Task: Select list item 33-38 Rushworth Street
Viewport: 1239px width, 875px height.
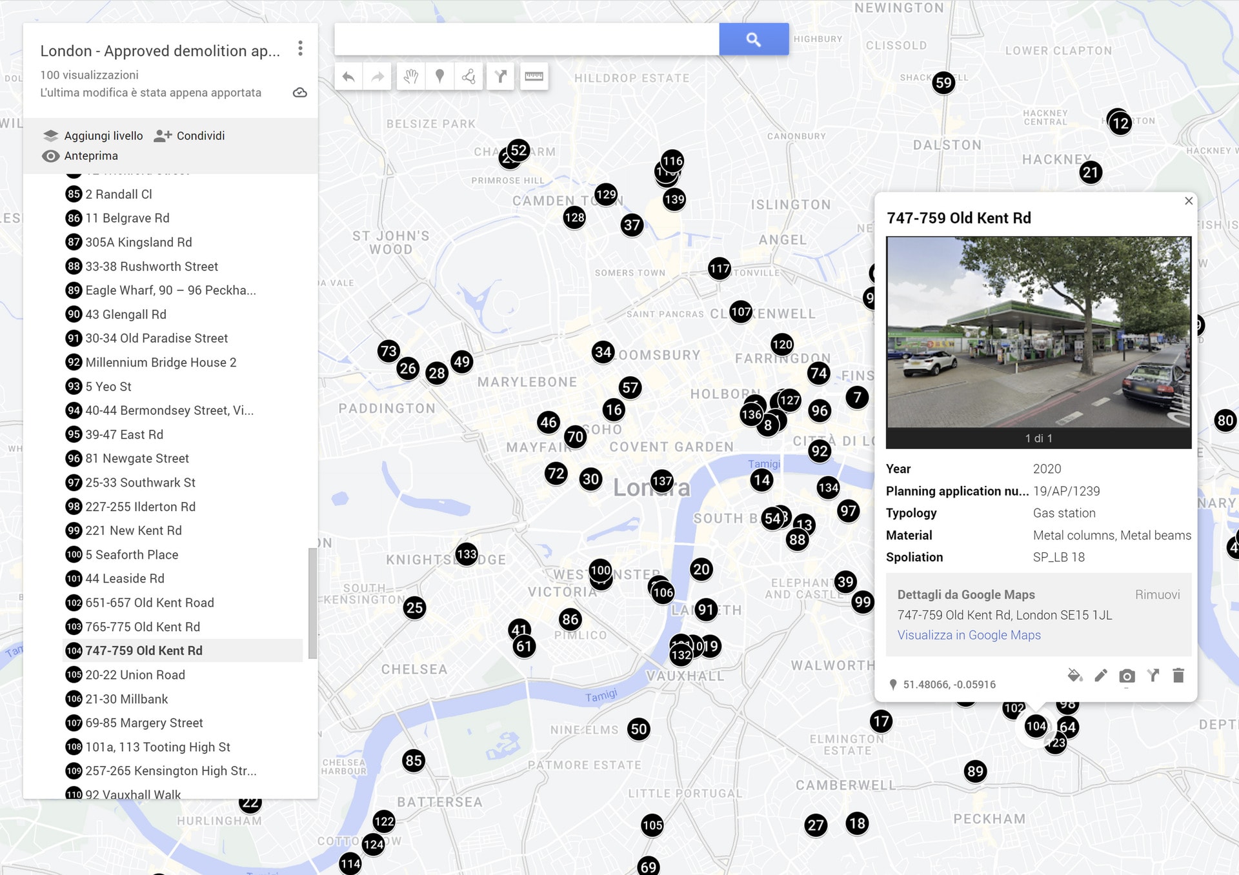Action: tap(183, 267)
